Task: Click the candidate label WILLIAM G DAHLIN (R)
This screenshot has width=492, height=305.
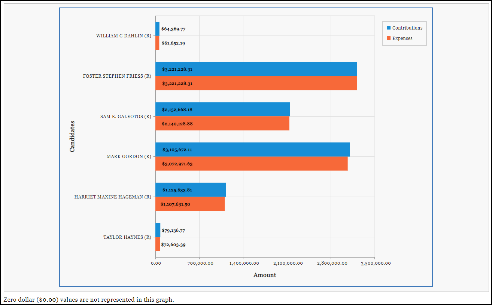Action: (x=124, y=36)
